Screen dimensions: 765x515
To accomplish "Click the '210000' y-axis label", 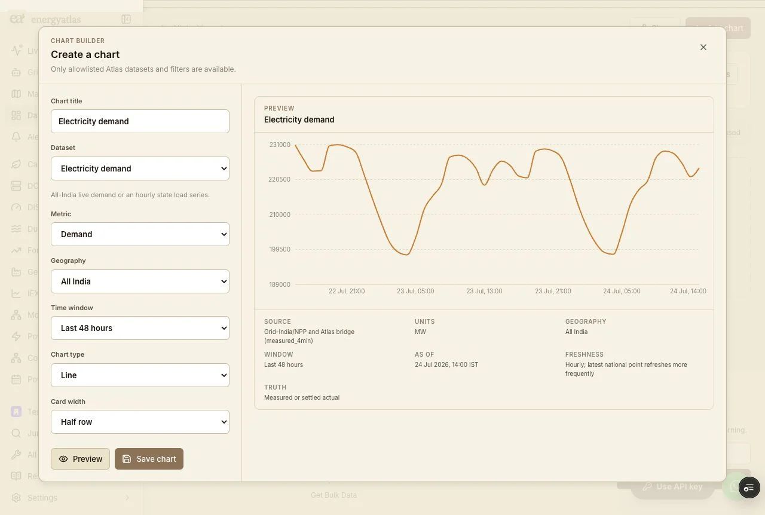I will click(x=280, y=214).
